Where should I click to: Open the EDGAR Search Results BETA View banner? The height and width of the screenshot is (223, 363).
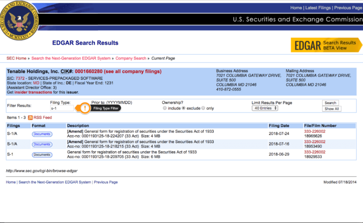pos(326,45)
